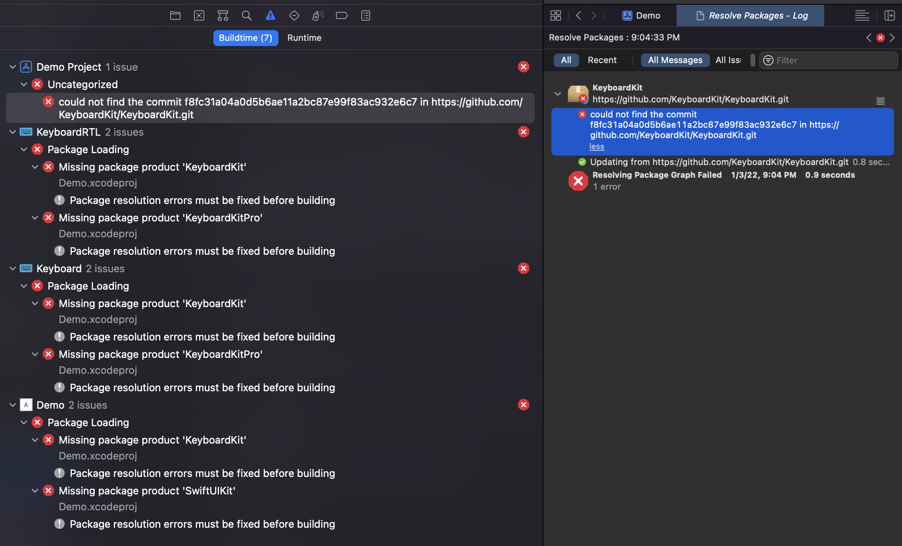This screenshot has height=546, width=902.
Task: Collapse the Demo Project issue group
Action: pos(12,67)
